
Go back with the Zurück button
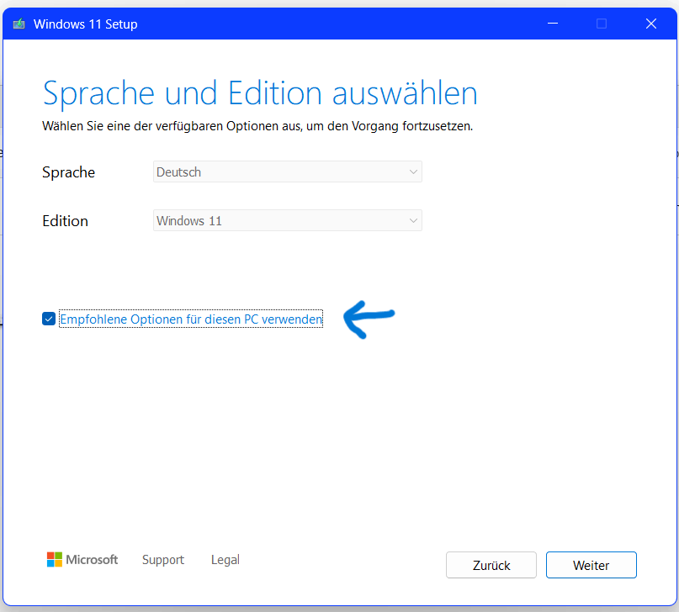[x=491, y=565]
